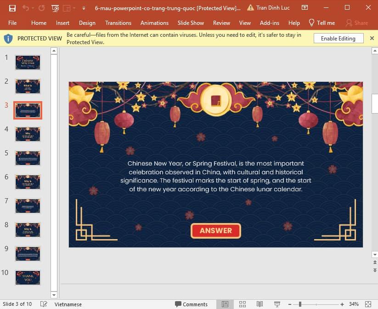
Task: Dismiss the Protected View warning bar
Action: pos(372,38)
